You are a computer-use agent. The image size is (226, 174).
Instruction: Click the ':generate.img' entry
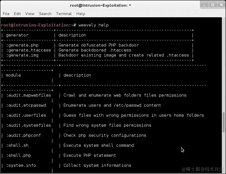22,55
